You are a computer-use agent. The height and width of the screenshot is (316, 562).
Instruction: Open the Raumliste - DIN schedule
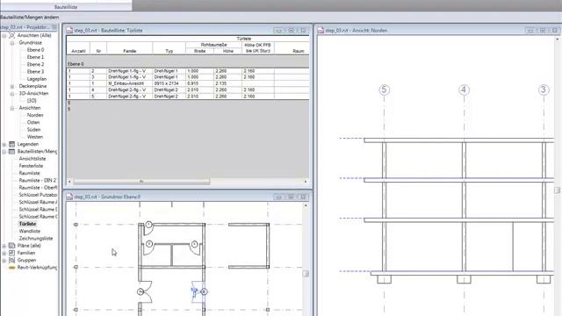tap(38, 181)
